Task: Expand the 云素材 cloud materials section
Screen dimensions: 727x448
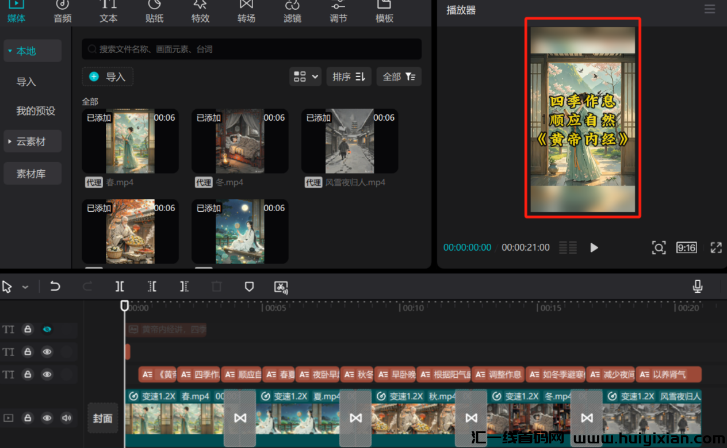Action: pyautogui.click(x=32, y=141)
